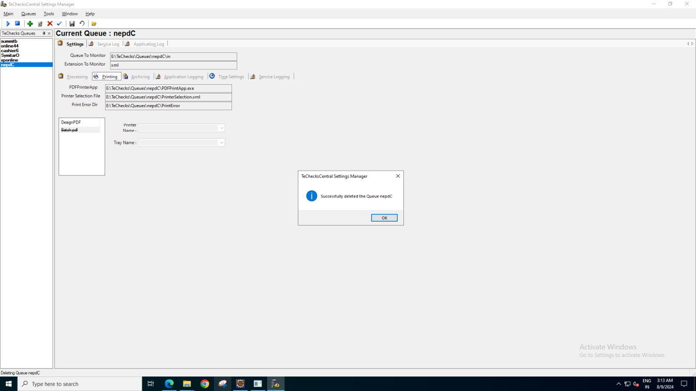Viewport: 696px width, 391px height.
Task: Open Google Chrome from the taskbar
Action: [x=205, y=384]
